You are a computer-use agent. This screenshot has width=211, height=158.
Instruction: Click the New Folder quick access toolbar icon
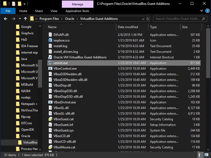(20, 4)
